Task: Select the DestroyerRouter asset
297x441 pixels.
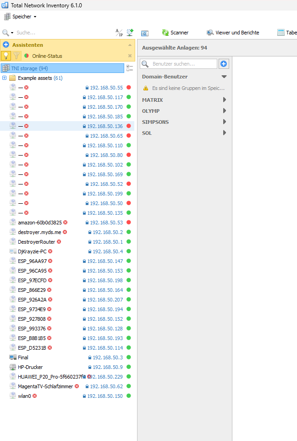Action: click(37, 242)
